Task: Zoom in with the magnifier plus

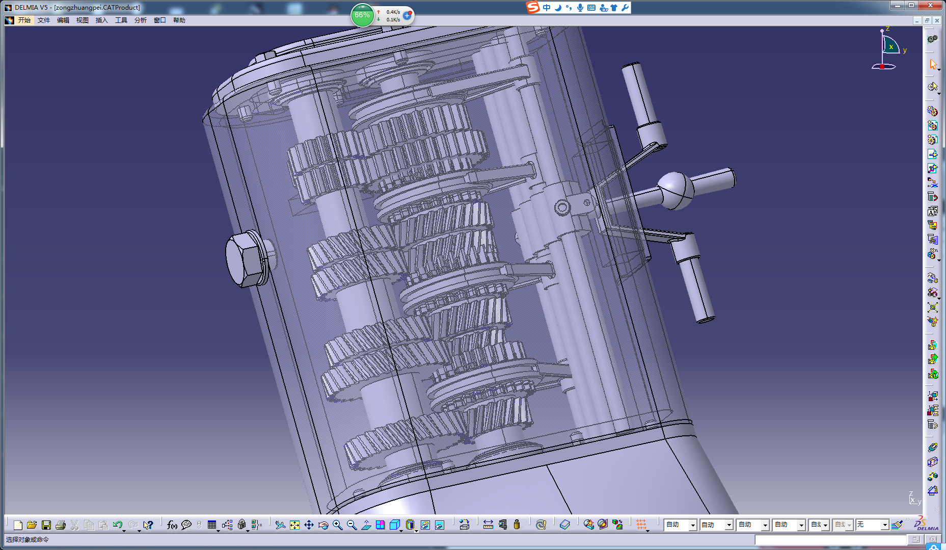Action: tap(337, 525)
